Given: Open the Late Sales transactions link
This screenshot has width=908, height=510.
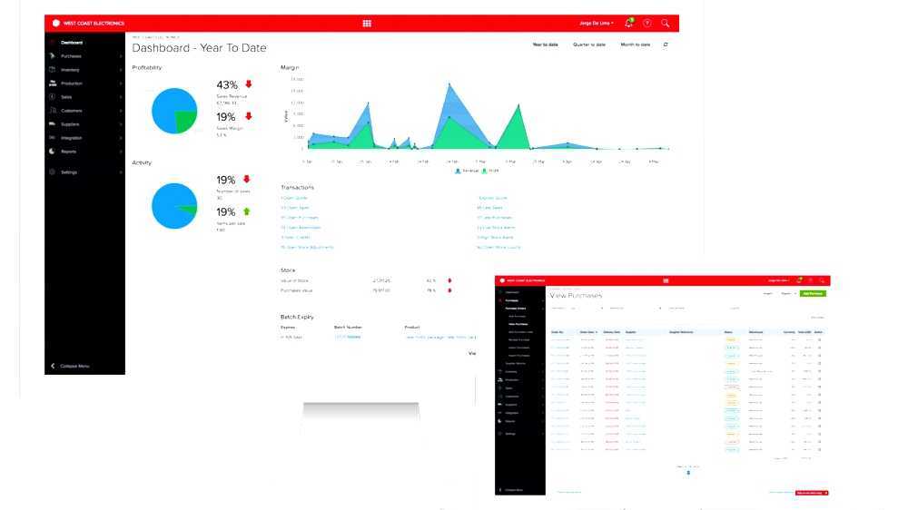Looking at the screenshot, I should 490,208.
